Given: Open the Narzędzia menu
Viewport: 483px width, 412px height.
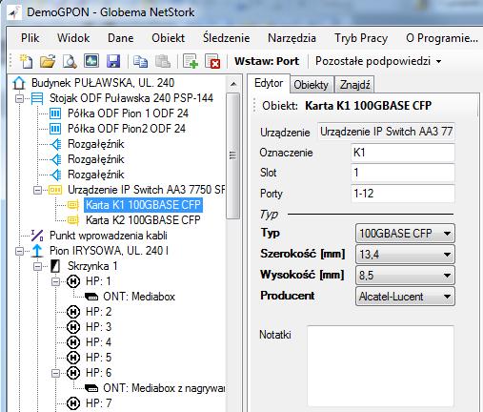Looking at the screenshot, I should [x=292, y=38].
